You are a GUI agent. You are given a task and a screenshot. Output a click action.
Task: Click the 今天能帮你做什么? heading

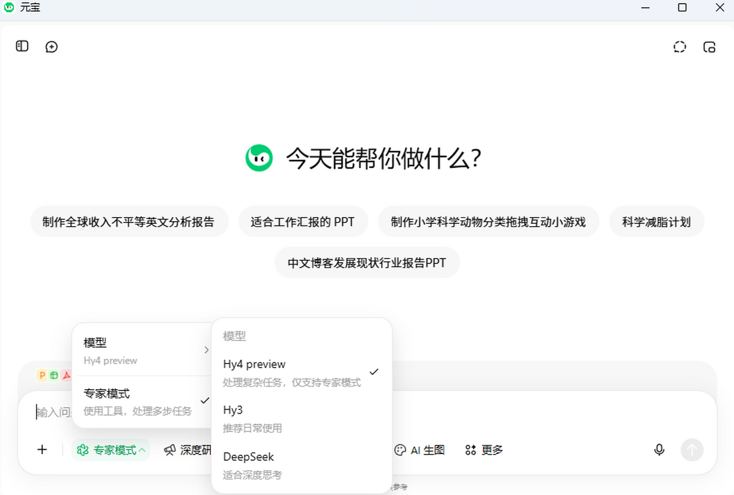[x=384, y=159]
